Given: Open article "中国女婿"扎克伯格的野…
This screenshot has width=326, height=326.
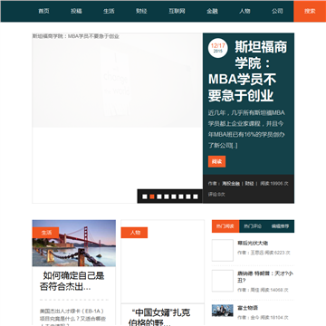Looking at the screenshot, I should tap(159, 318).
